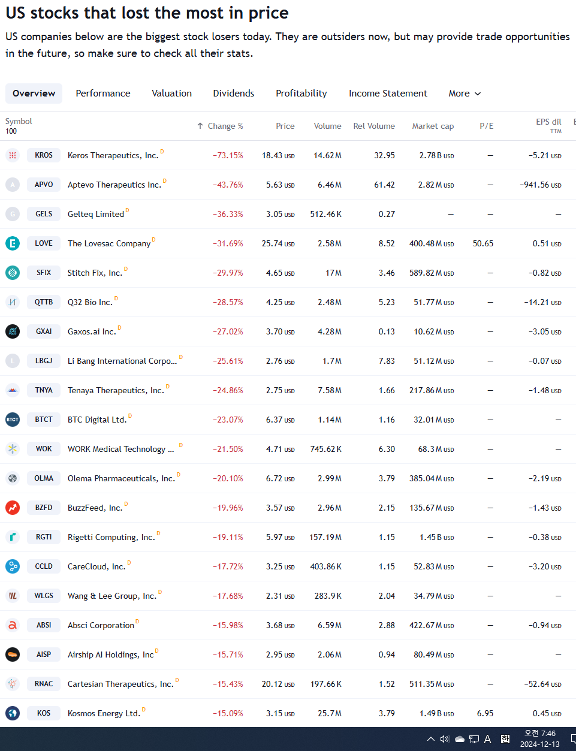Image resolution: width=576 pixels, height=751 pixels.
Task: Sort by the Price column header
Action: tap(285, 126)
